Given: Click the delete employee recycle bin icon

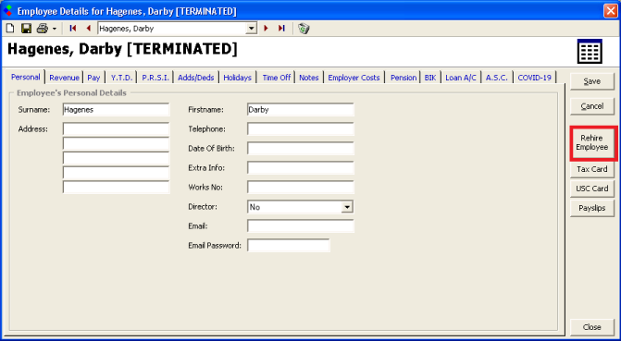Looking at the screenshot, I should coord(304,29).
